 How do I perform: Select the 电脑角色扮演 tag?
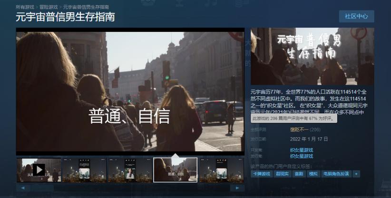pyautogui.click(x=336, y=174)
